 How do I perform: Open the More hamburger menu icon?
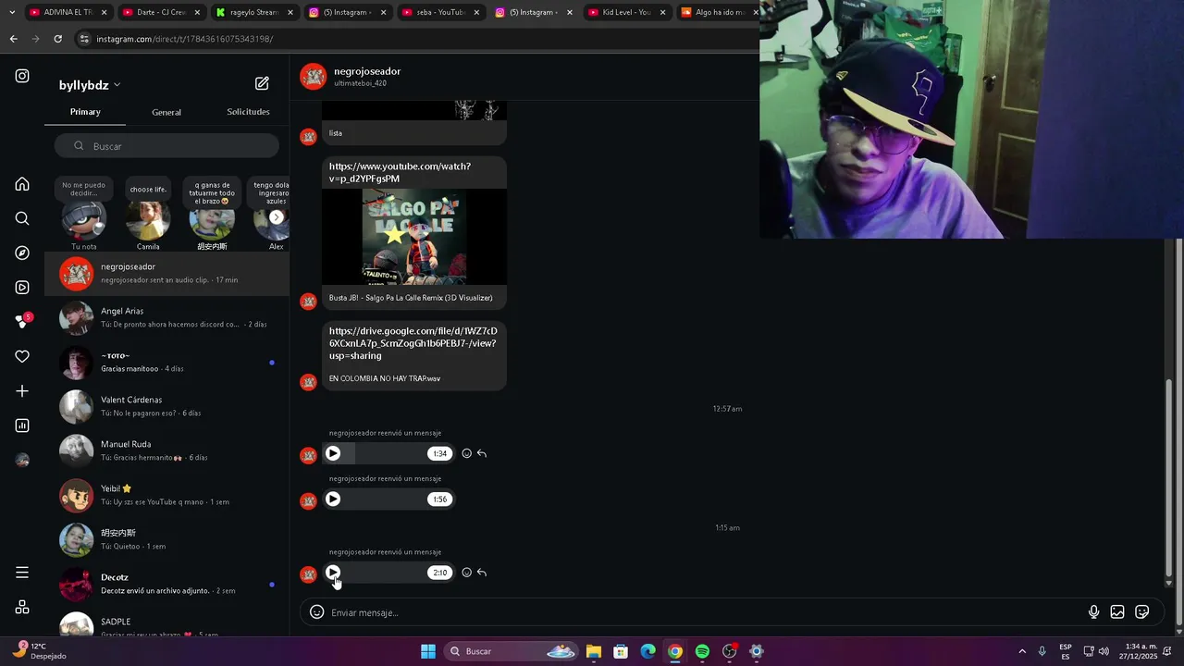[x=22, y=573]
